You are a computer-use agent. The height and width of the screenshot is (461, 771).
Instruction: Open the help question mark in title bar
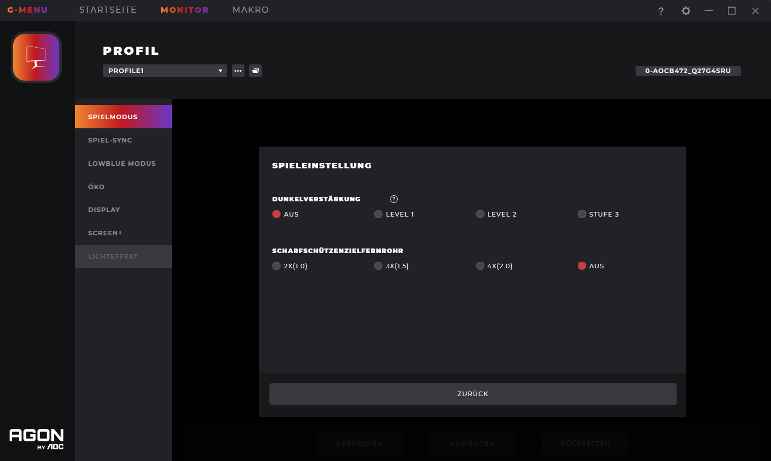click(x=660, y=11)
